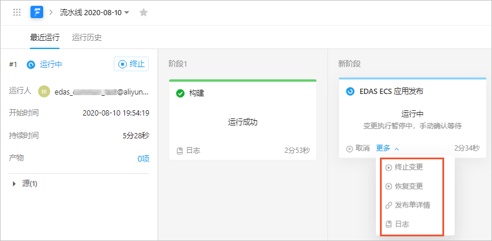Switch to the 运行历史 tab
The image size is (492, 241).
pos(86,38)
